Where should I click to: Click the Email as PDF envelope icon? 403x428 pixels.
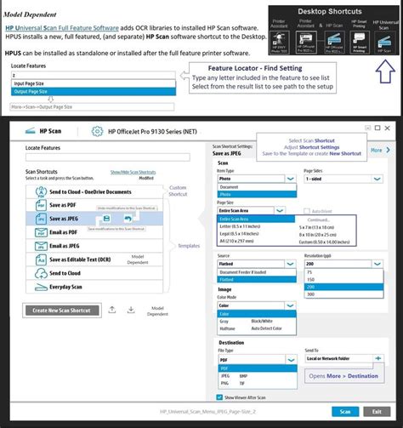pos(41,232)
